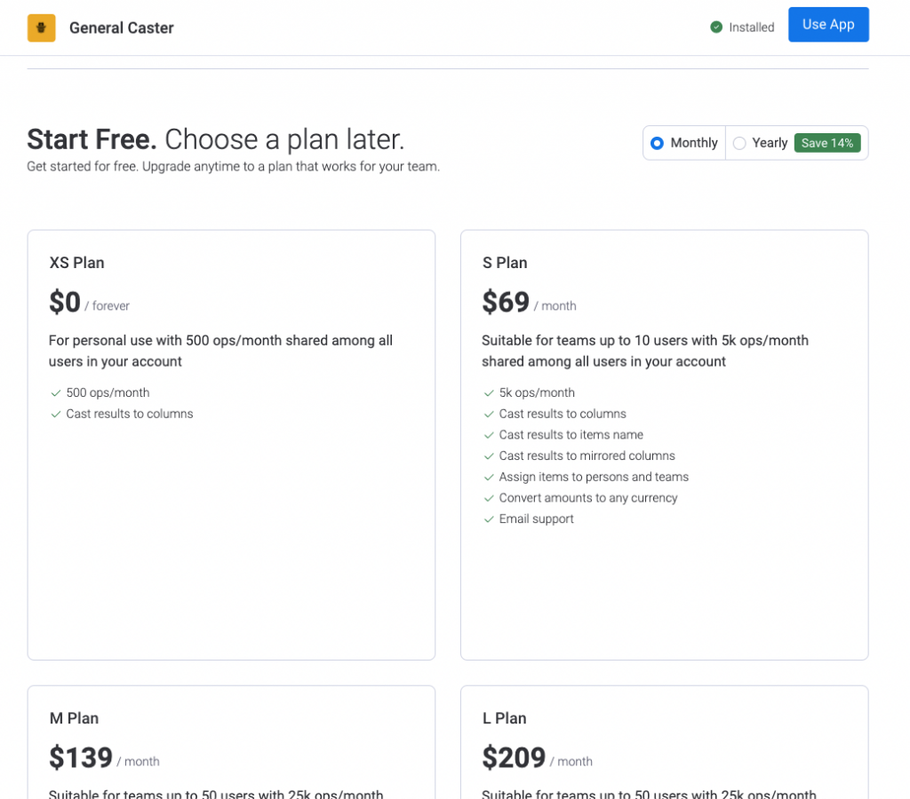Click checkmark beside Convert amounts to any currency
The width and height of the screenshot is (910, 799).
click(x=489, y=498)
